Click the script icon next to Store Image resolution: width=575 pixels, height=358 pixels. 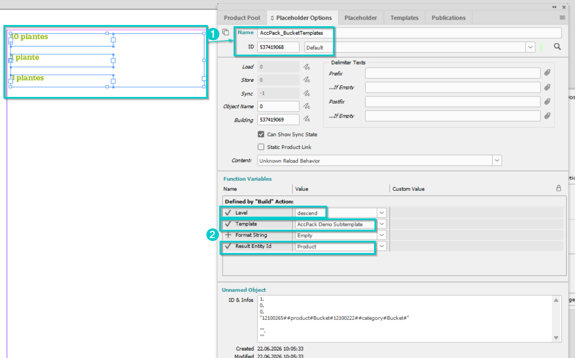pyautogui.click(x=307, y=80)
